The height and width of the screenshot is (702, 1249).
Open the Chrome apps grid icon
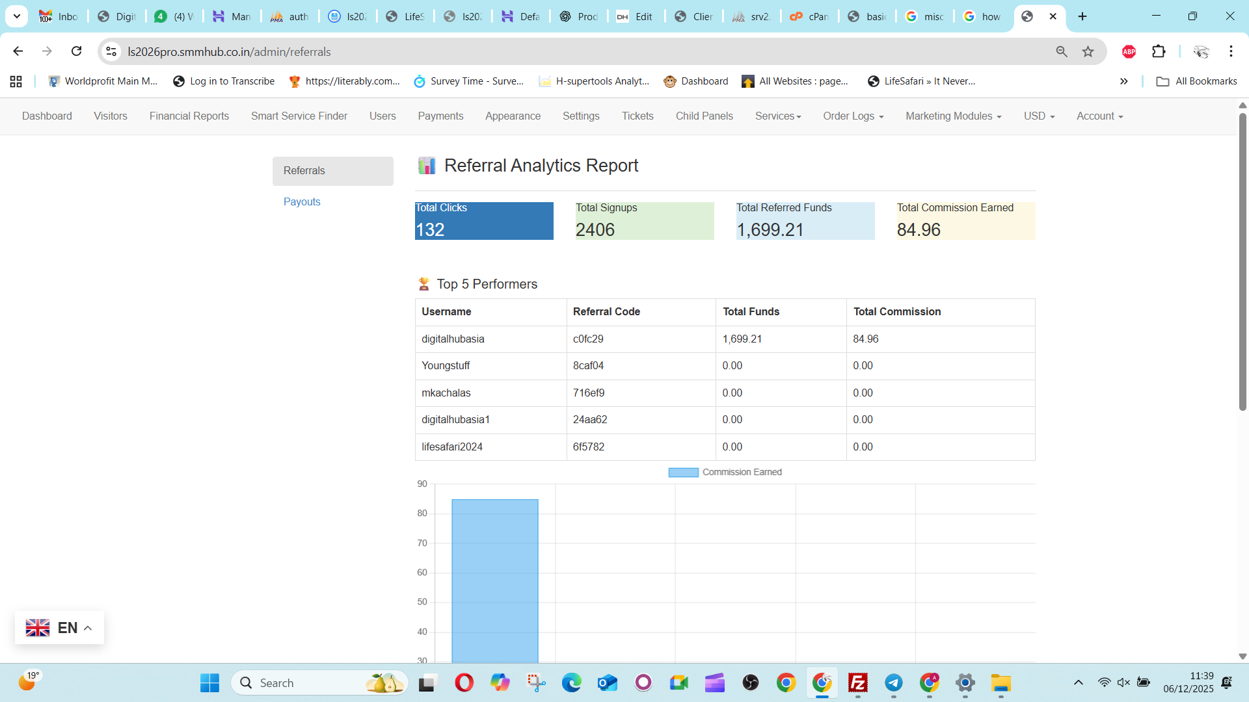pos(16,81)
